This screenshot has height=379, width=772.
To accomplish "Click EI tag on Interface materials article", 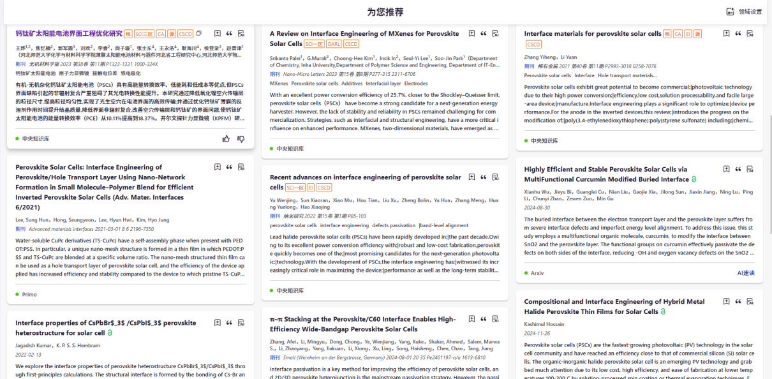I will click(x=688, y=34).
